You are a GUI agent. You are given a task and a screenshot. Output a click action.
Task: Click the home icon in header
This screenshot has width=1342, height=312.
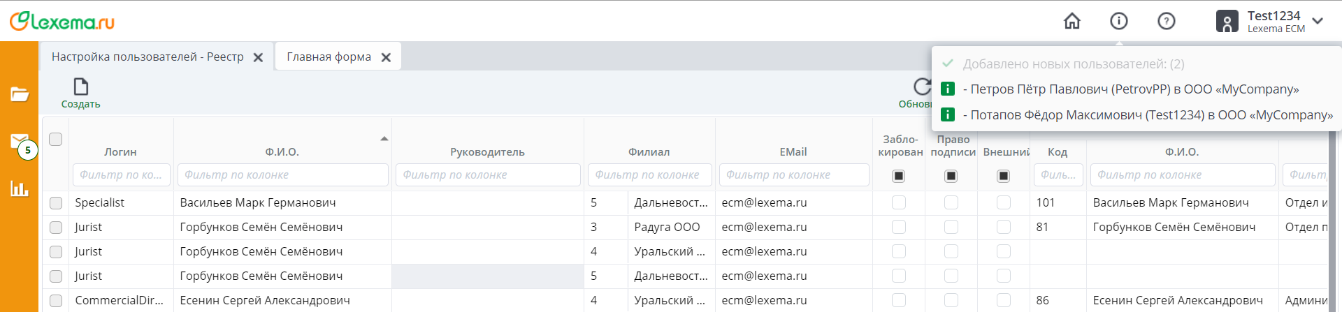pyautogui.click(x=1072, y=22)
